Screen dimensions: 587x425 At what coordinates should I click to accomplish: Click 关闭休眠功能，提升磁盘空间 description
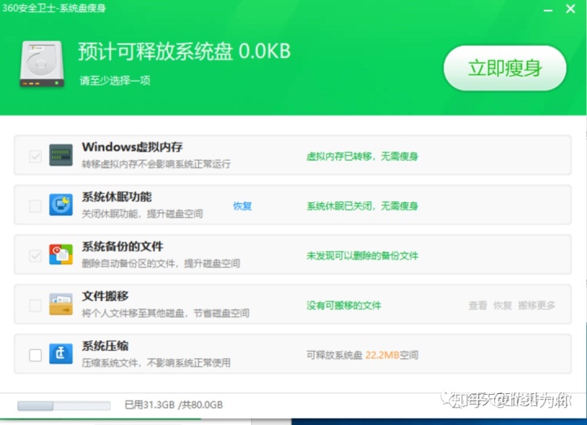pos(142,214)
